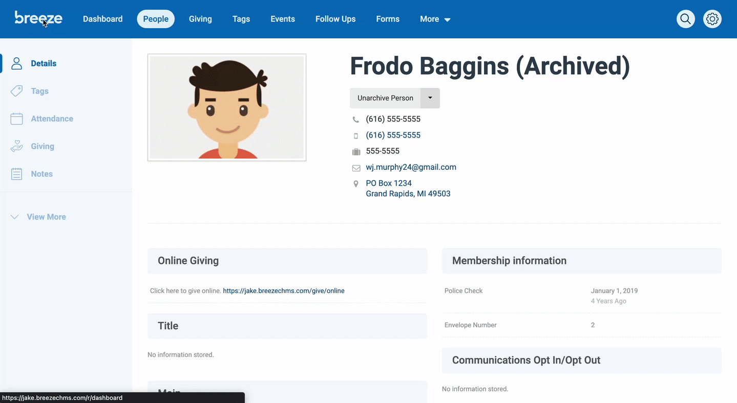Image resolution: width=737 pixels, height=403 pixels.
Task: Click the Attendance calendar icon in sidebar
Action: click(17, 119)
